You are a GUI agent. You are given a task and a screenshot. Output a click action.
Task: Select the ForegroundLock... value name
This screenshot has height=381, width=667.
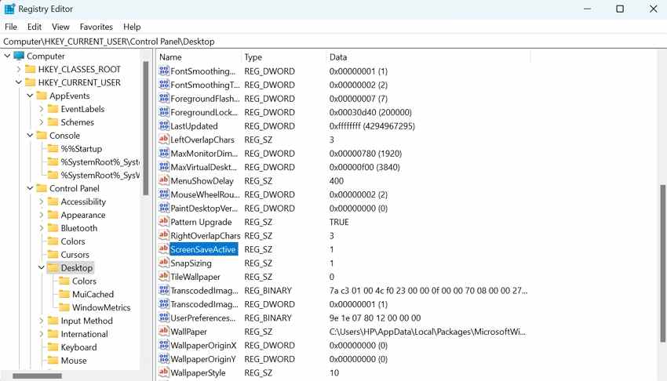[204, 112]
